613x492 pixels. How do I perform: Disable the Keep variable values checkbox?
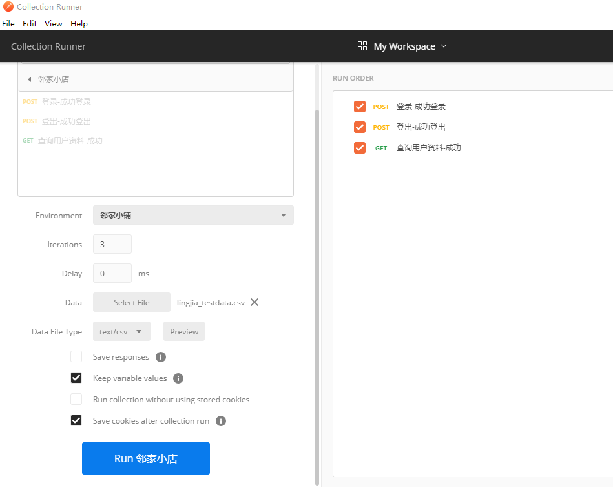(x=76, y=378)
